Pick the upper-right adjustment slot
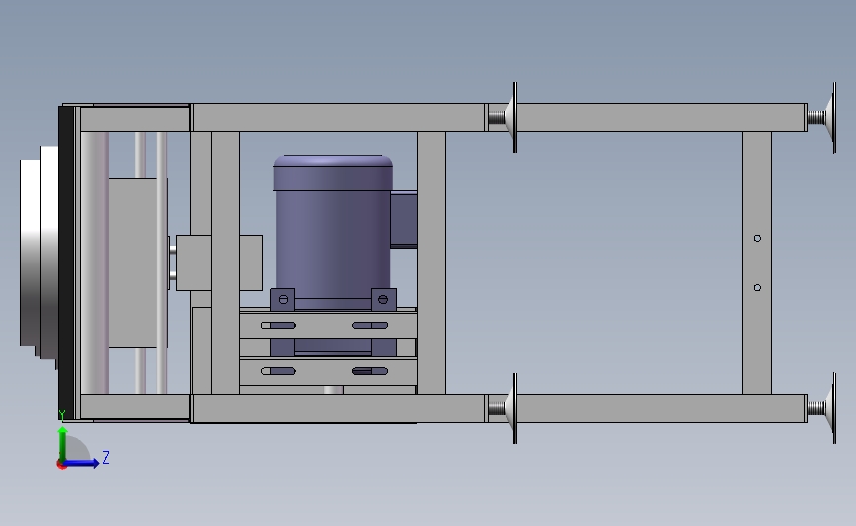856x526 pixels. pyautogui.click(x=370, y=326)
